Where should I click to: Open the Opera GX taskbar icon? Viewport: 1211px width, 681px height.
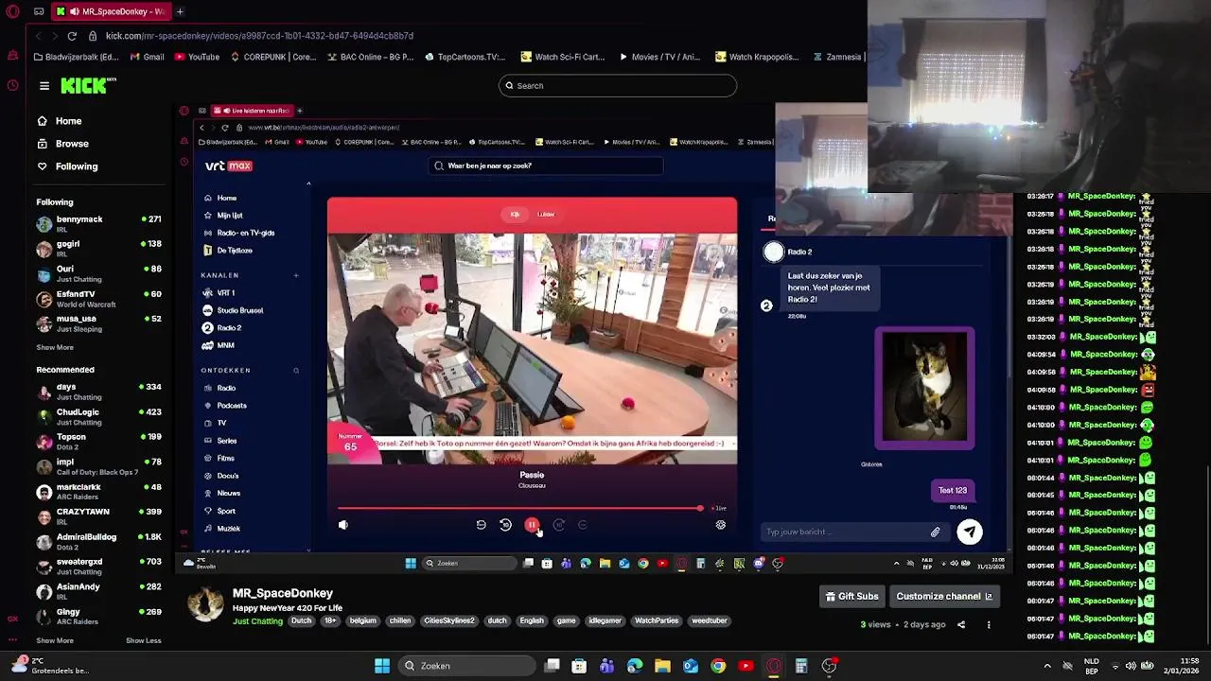tap(774, 666)
